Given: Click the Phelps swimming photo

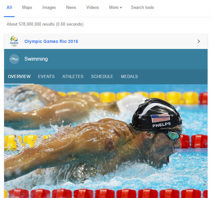Looking at the screenshot, I should [106, 141].
